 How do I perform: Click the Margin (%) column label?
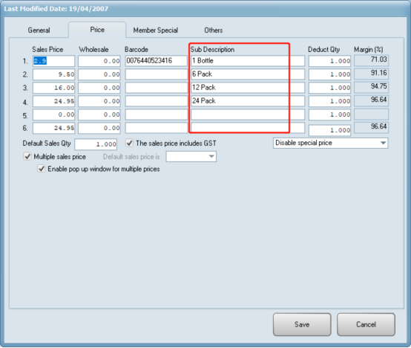pyautogui.click(x=368, y=49)
